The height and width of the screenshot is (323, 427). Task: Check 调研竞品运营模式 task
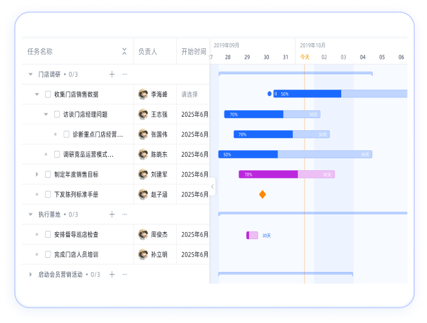(57, 154)
